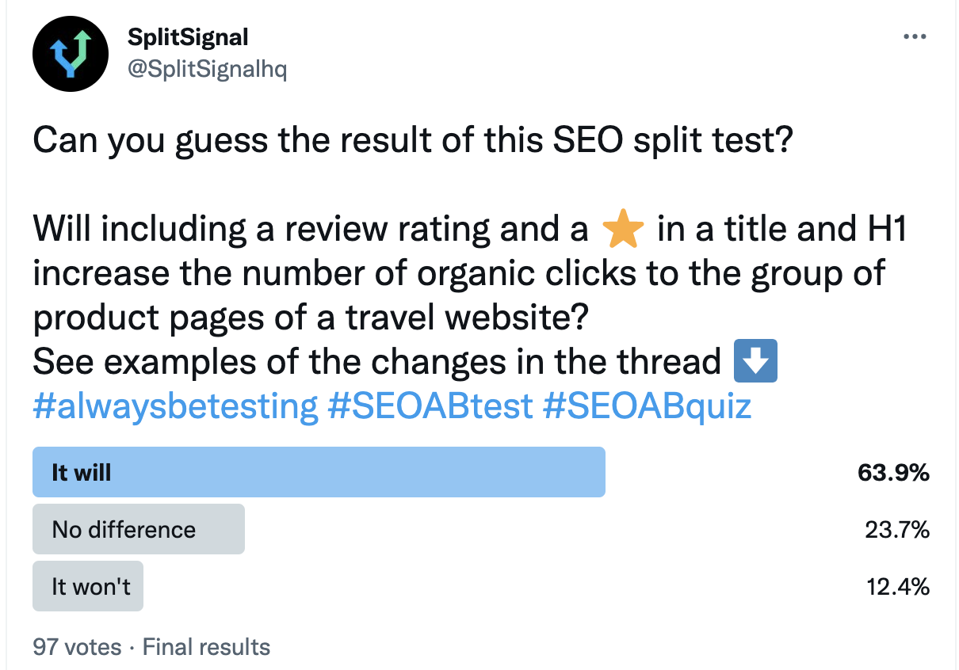Open the @SplitSignalhq handle link

click(x=207, y=70)
